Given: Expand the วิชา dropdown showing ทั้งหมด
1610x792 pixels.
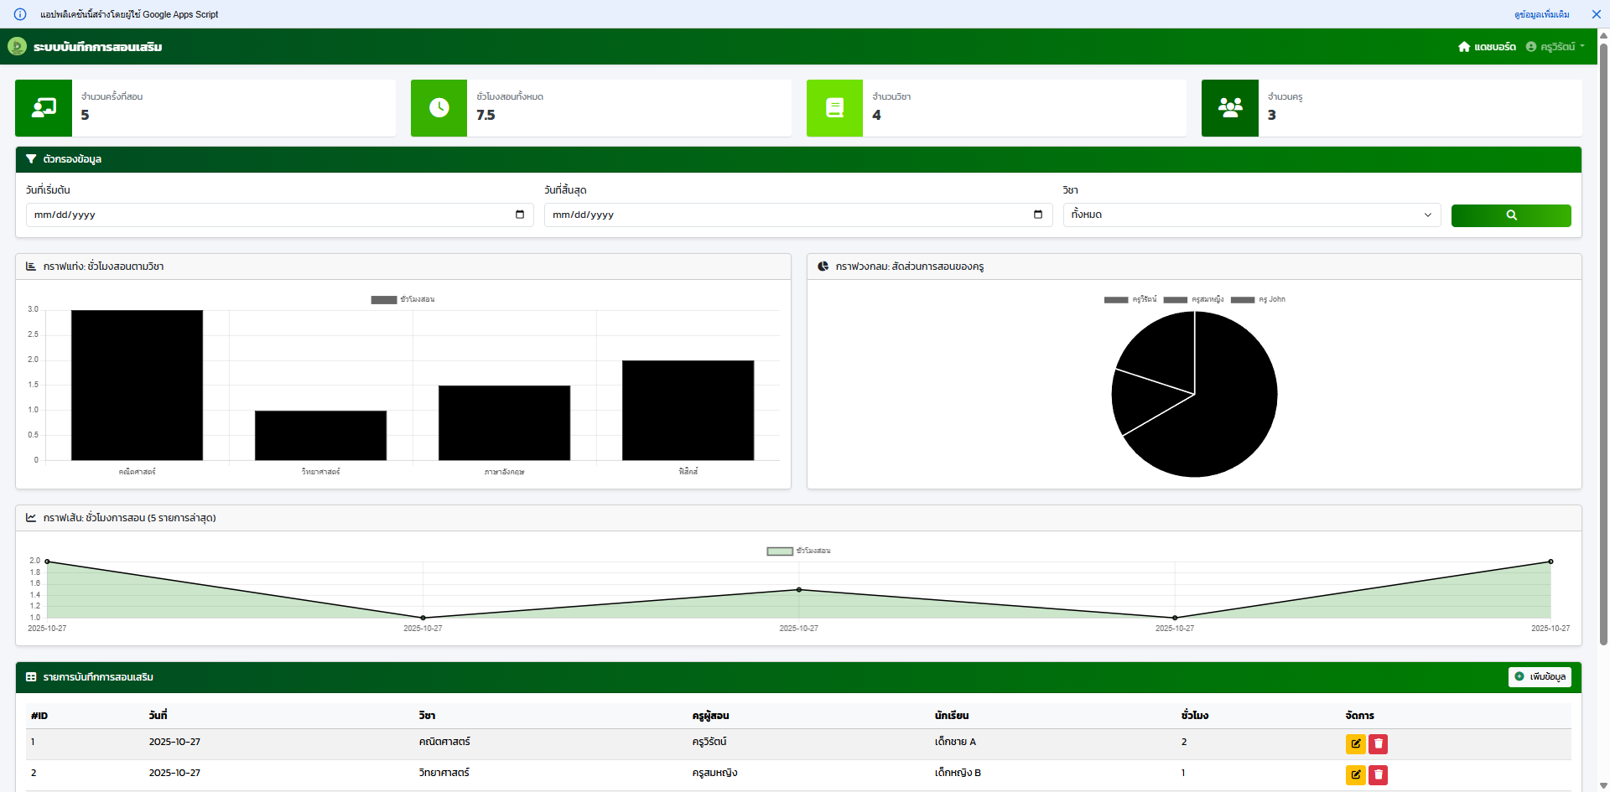Looking at the screenshot, I should point(1251,215).
